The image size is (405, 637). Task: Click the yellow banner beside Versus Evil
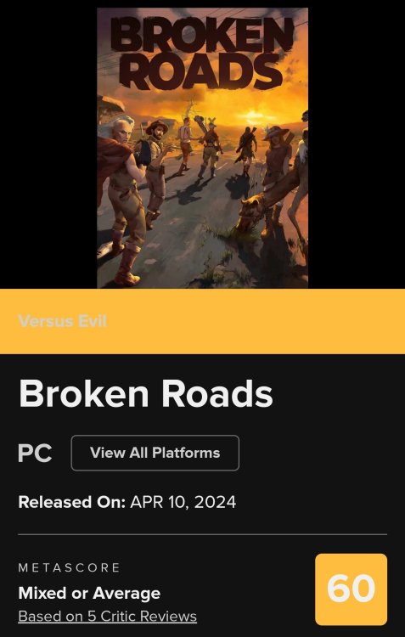coord(255,321)
